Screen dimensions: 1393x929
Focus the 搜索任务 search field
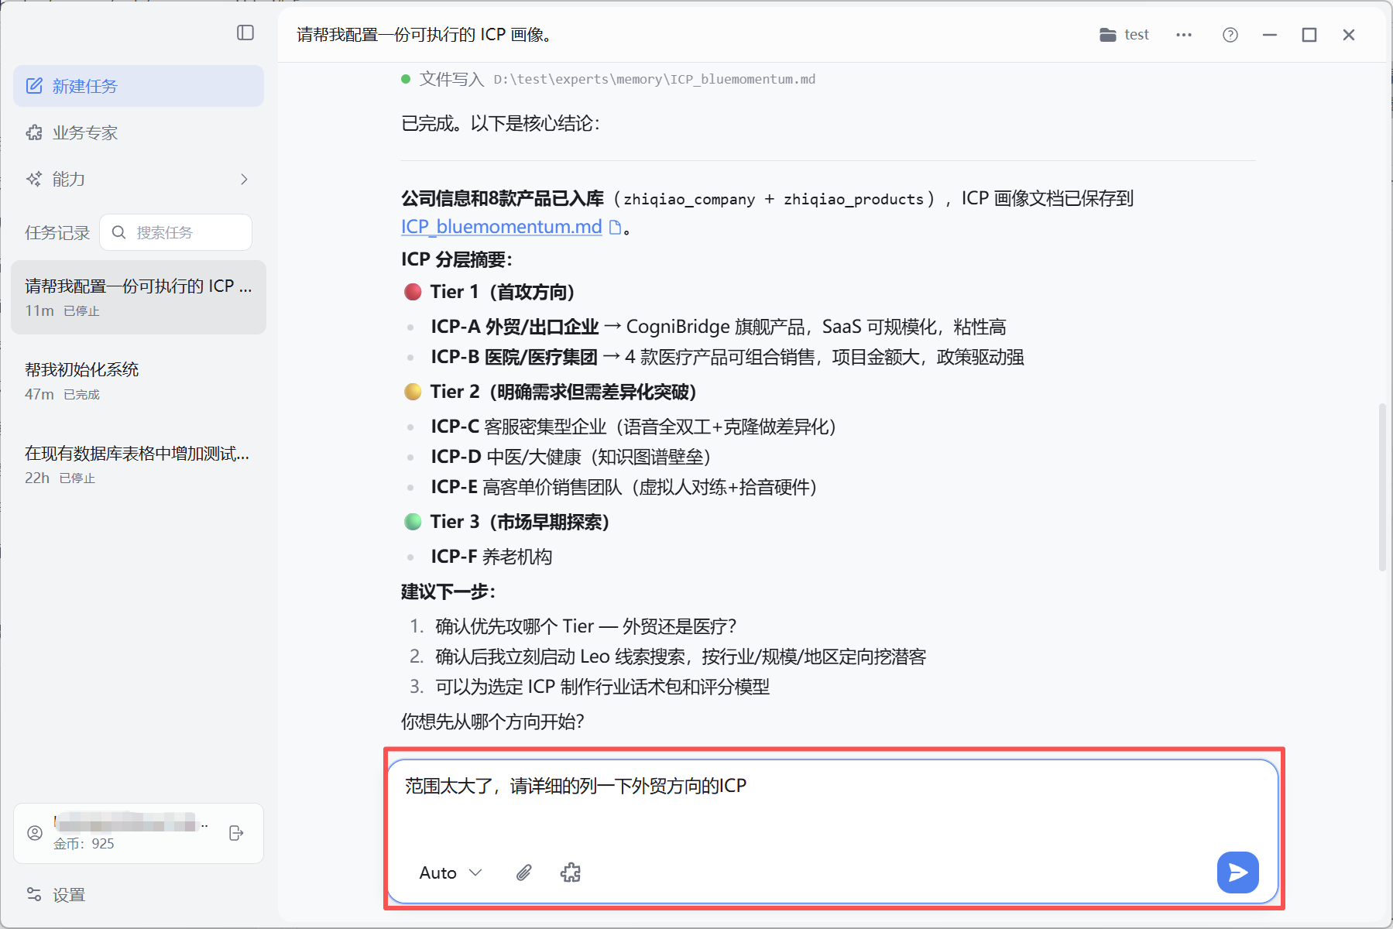coord(176,232)
